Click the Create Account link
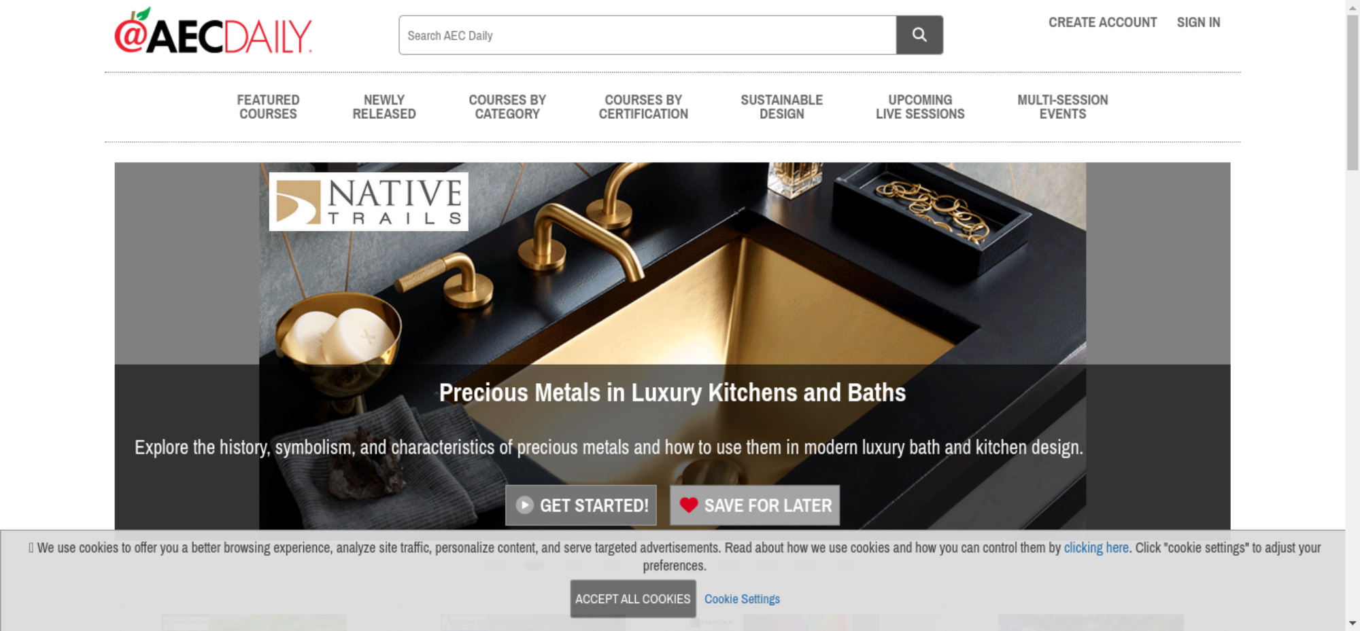 click(1102, 22)
